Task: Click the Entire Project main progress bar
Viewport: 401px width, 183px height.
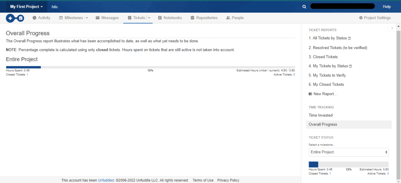Action: [x=150, y=67]
